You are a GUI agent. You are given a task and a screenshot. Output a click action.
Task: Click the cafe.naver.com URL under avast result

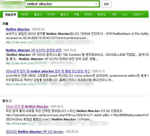20,84
